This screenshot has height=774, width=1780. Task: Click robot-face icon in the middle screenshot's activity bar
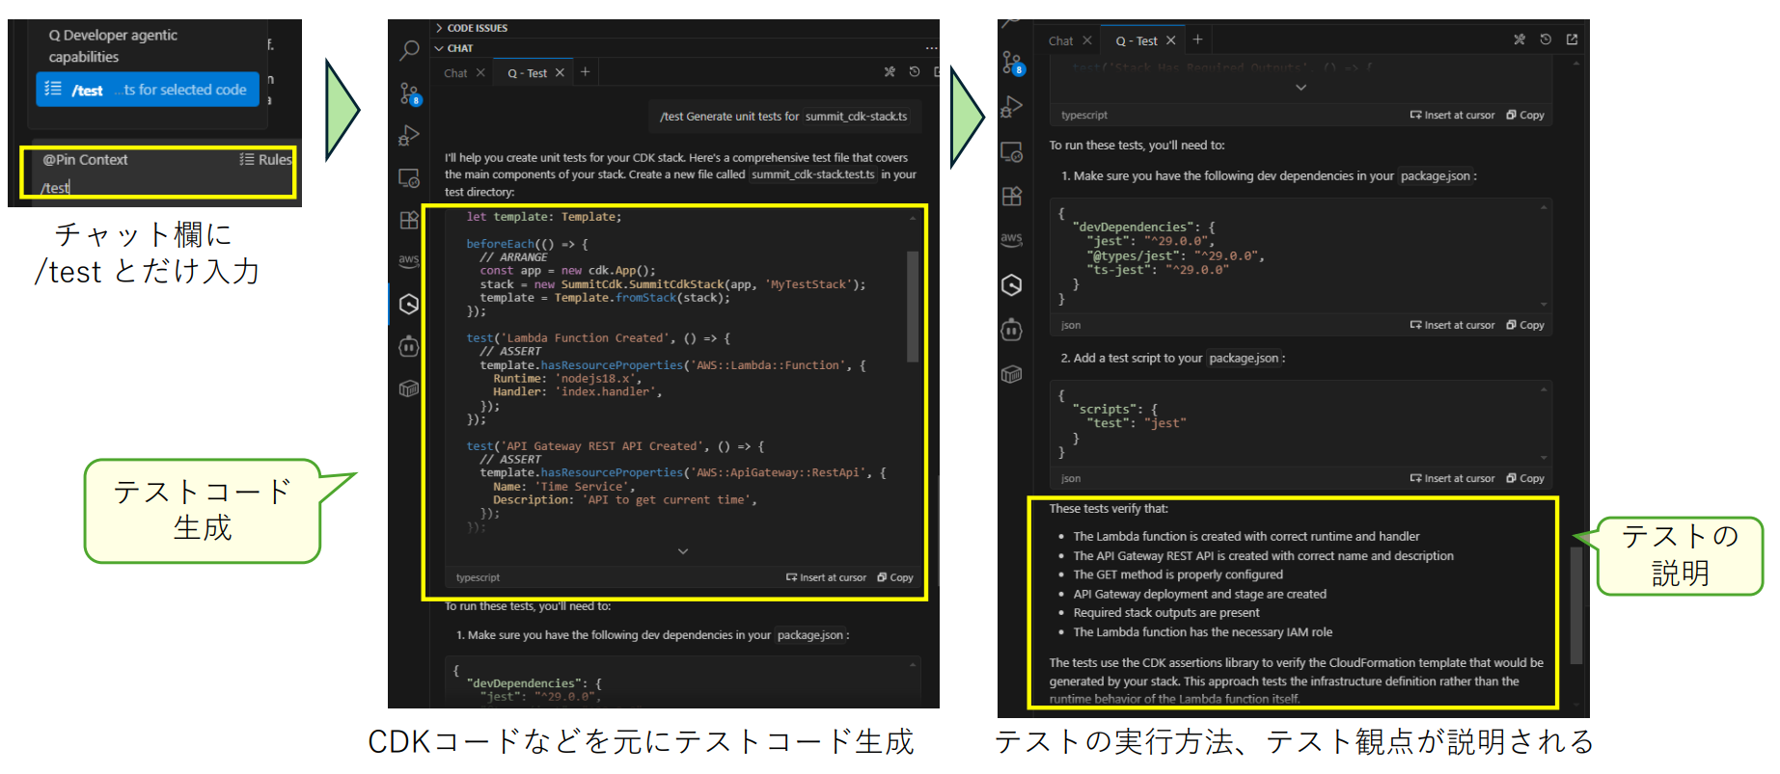click(409, 346)
